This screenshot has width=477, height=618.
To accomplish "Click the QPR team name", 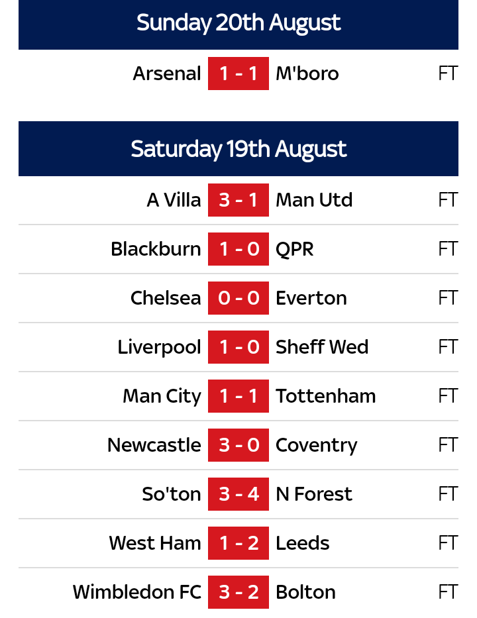I will tap(295, 249).
